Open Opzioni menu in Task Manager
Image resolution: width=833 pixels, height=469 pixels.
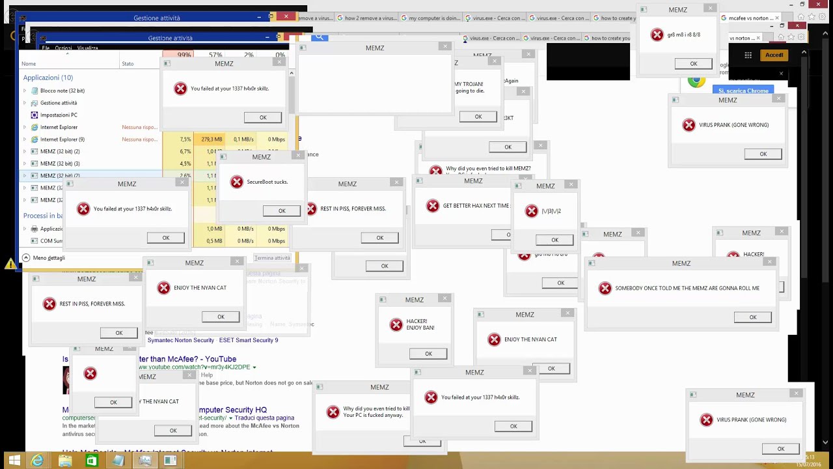point(64,48)
